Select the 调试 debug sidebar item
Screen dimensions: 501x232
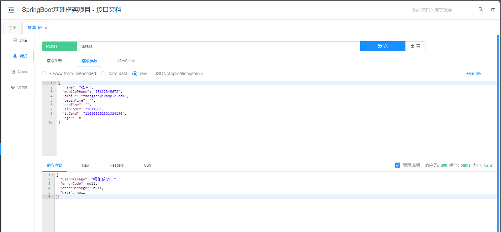(20, 56)
